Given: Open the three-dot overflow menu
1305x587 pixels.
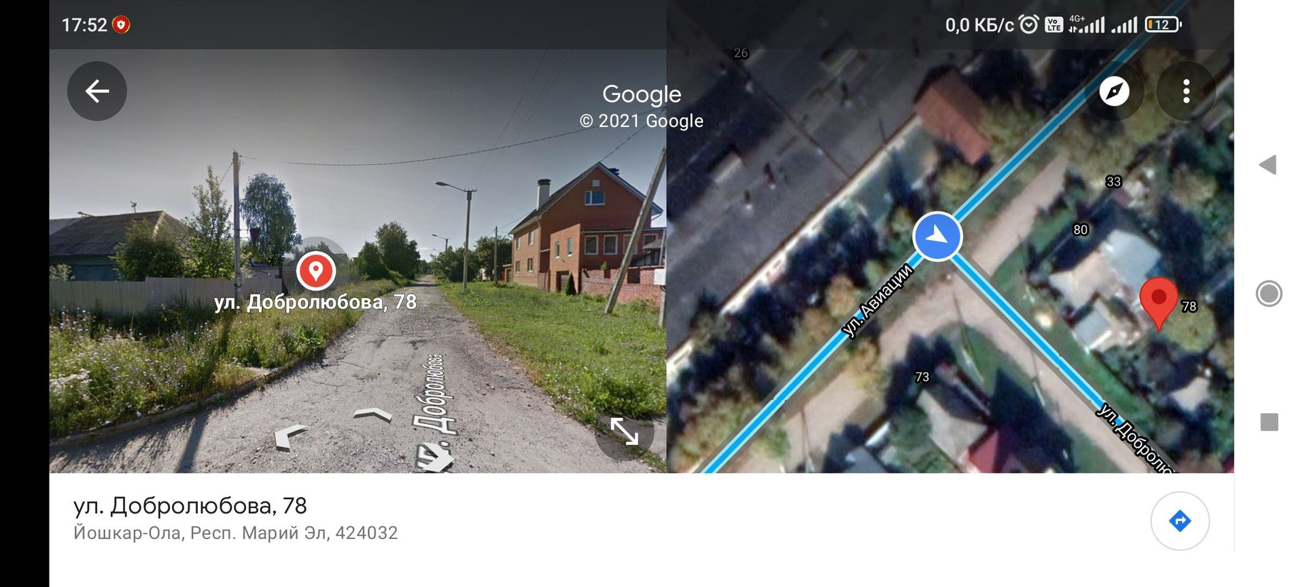Looking at the screenshot, I should (x=1186, y=91).
